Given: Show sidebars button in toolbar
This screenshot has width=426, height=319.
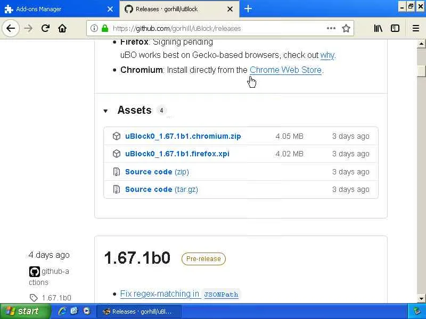Looking at the screenshot, I should [x=395, y=28].
